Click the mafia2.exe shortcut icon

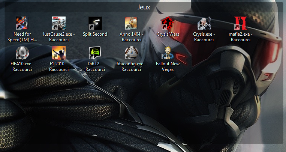(240, 23)
